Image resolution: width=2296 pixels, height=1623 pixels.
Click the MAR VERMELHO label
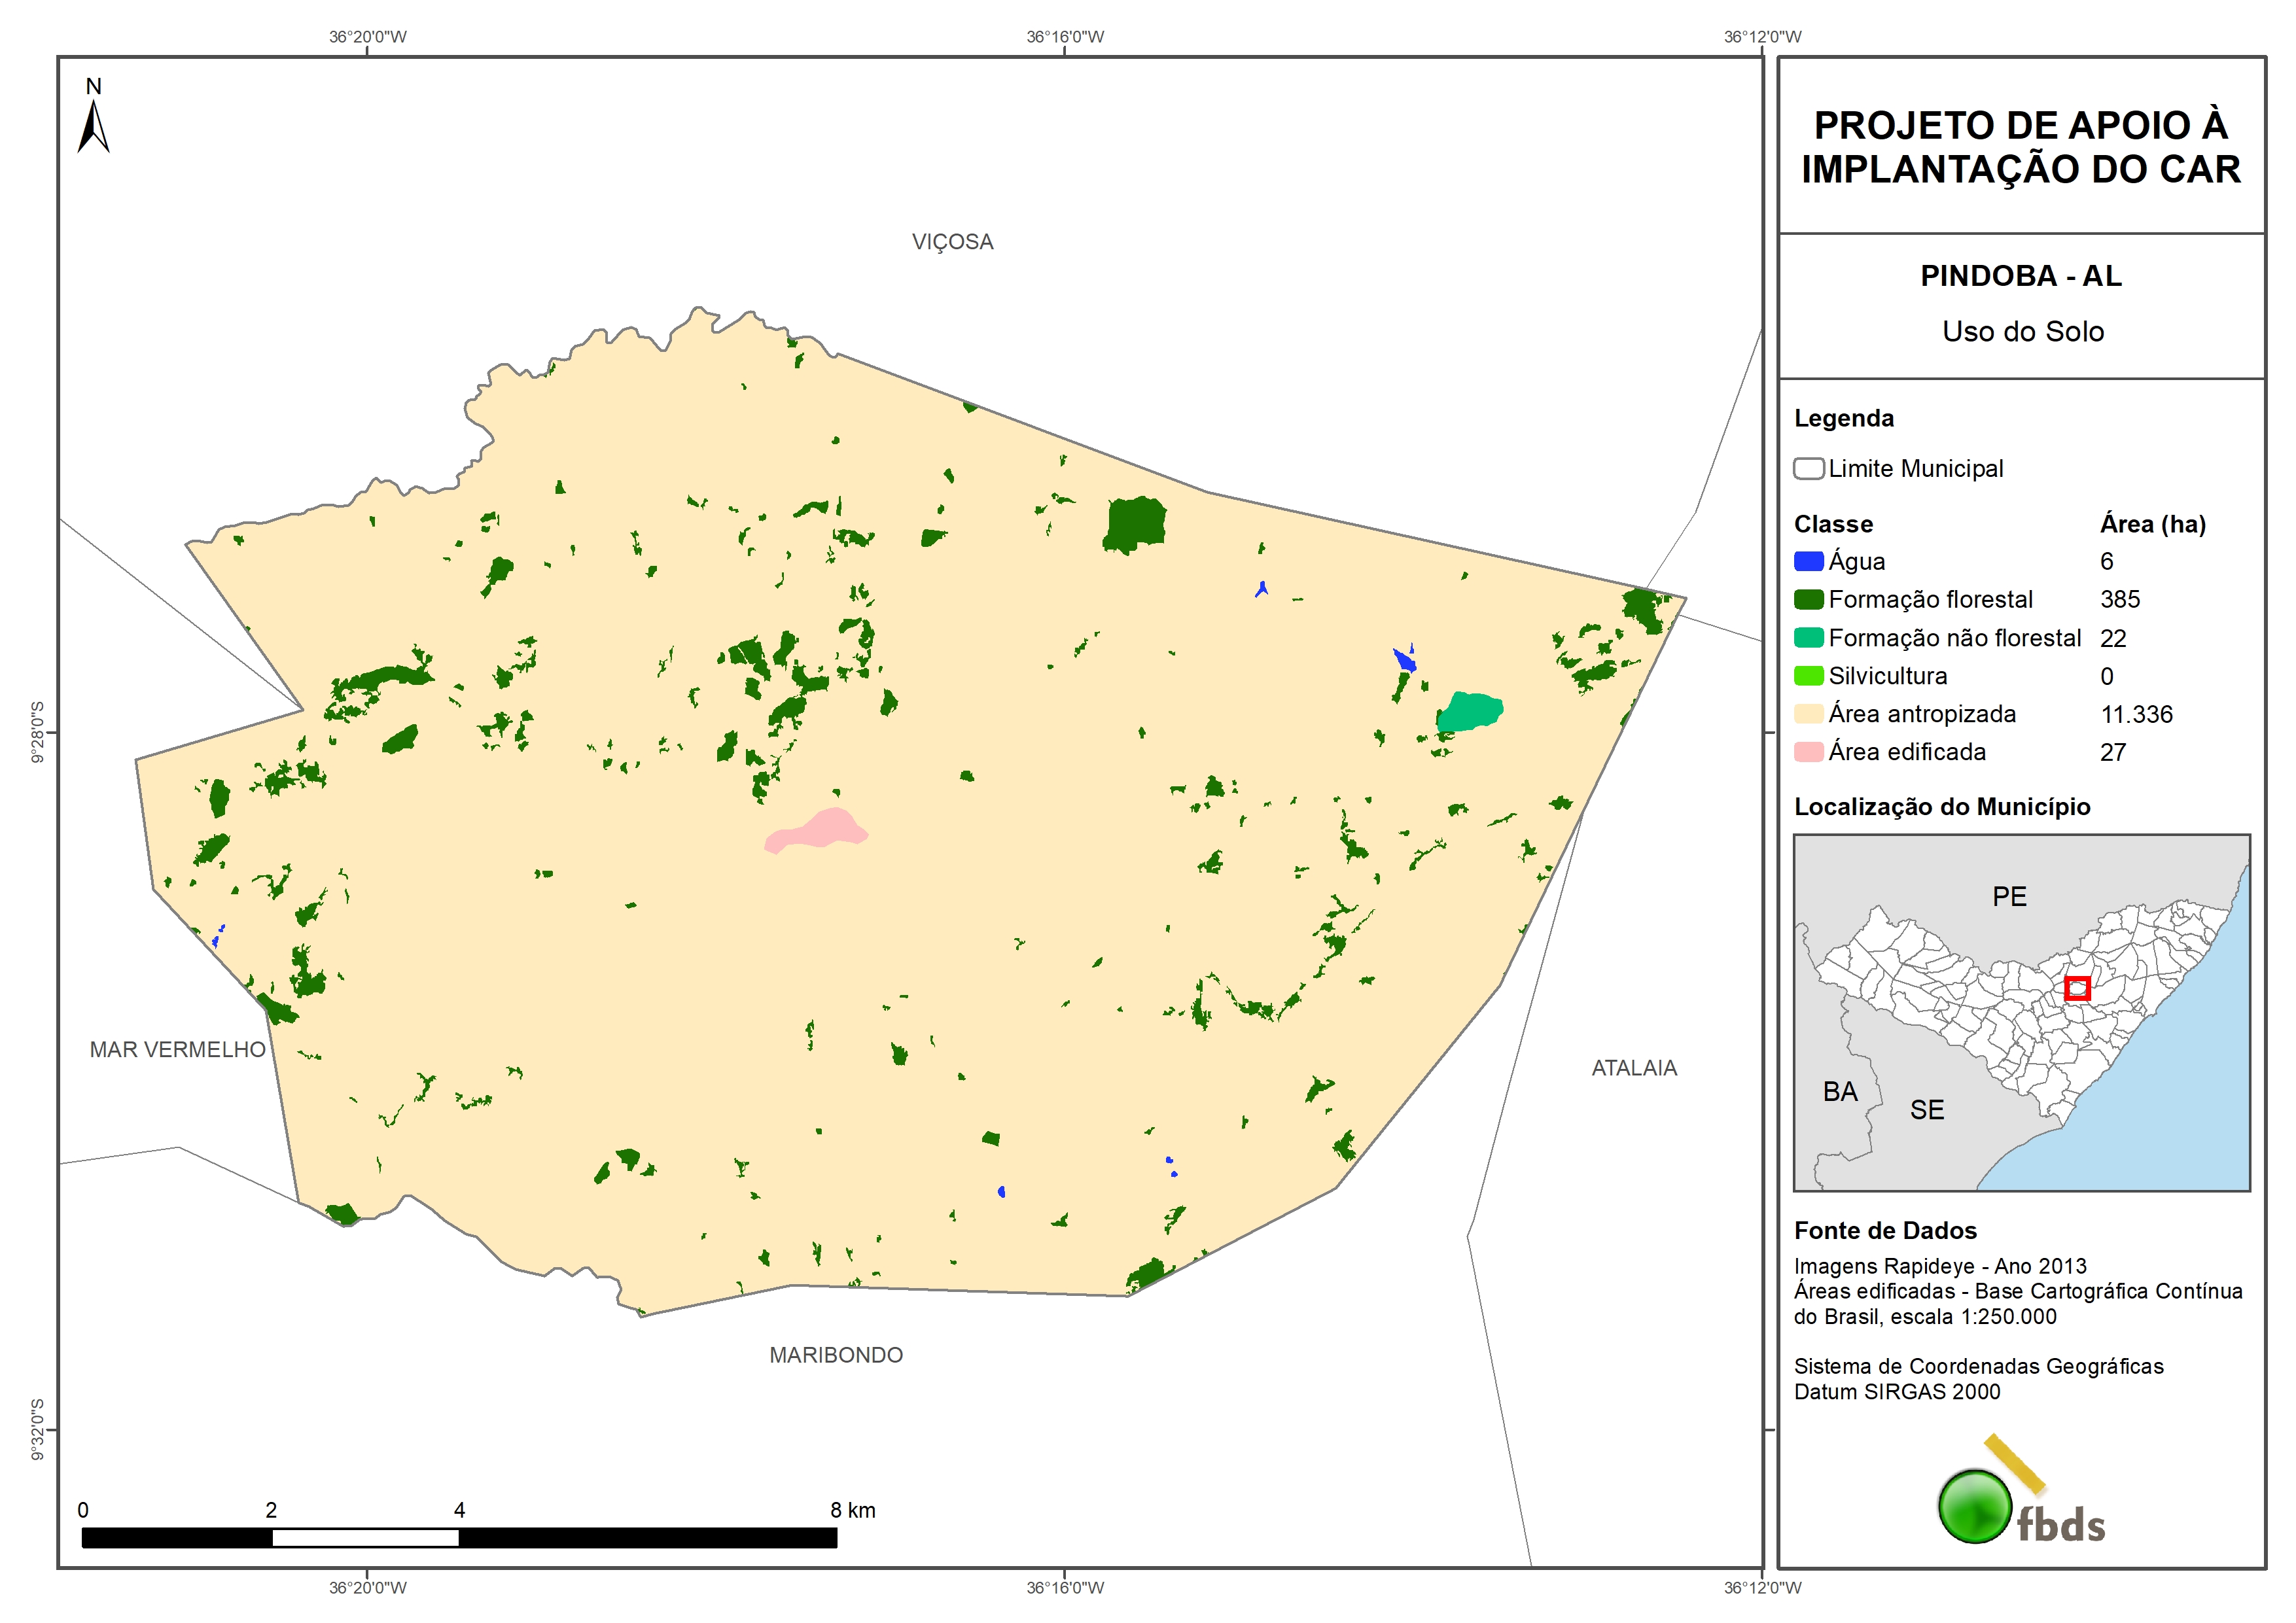[x=178, y=1049]
